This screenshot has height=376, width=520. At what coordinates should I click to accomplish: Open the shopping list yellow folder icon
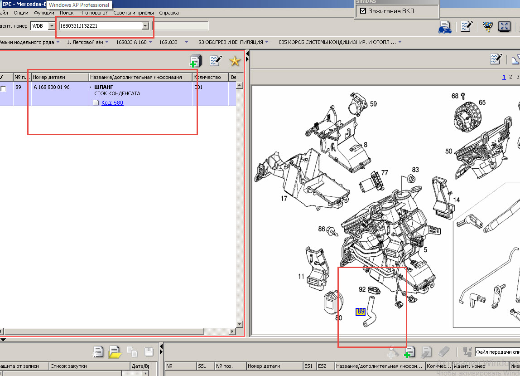coord(115,352)
